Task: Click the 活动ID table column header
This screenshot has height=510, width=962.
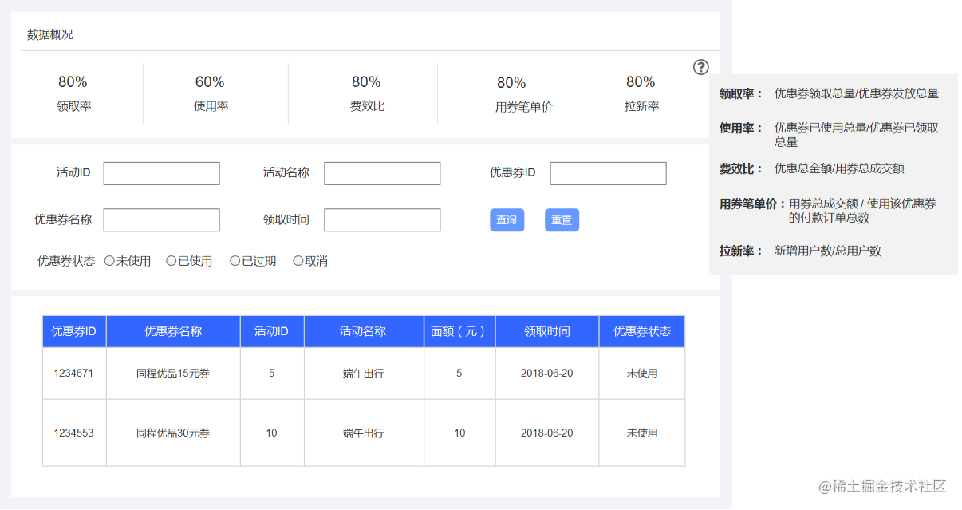Action: coord(272,331)
